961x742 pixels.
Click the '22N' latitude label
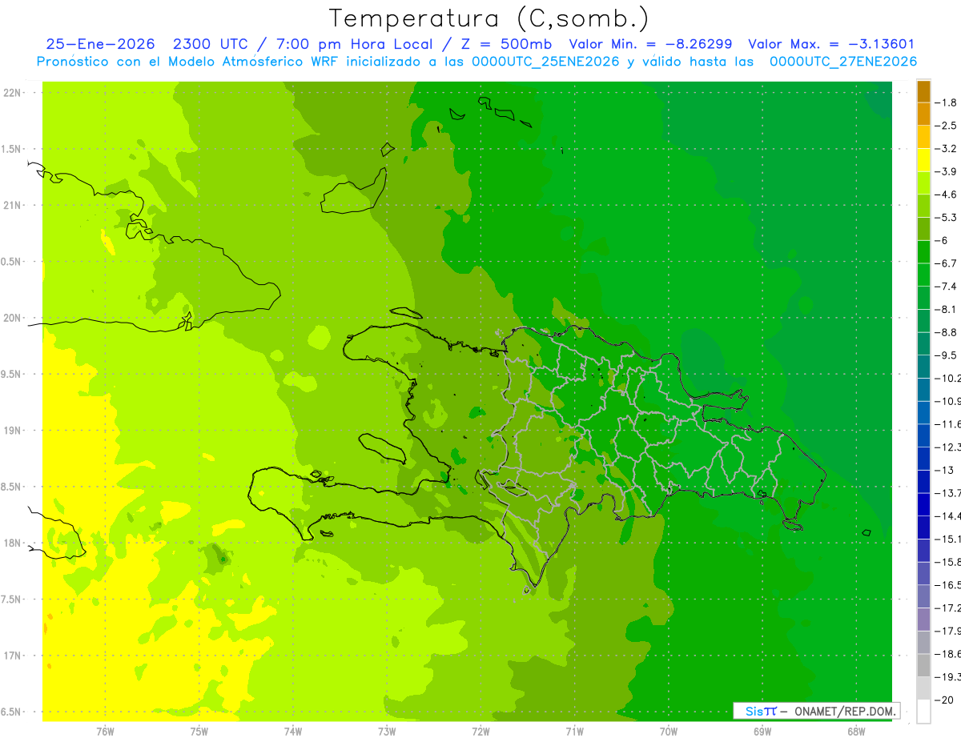pos(13,93)
